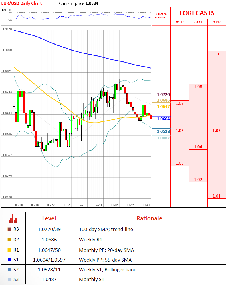Select the 1.0604 support level marker
This screenshot has height=285, width=228.
tap(164, 119)
